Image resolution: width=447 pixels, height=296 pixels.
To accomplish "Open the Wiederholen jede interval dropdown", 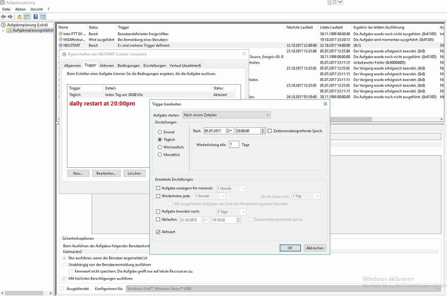I will pyautogui.click(x=210, y=196).
